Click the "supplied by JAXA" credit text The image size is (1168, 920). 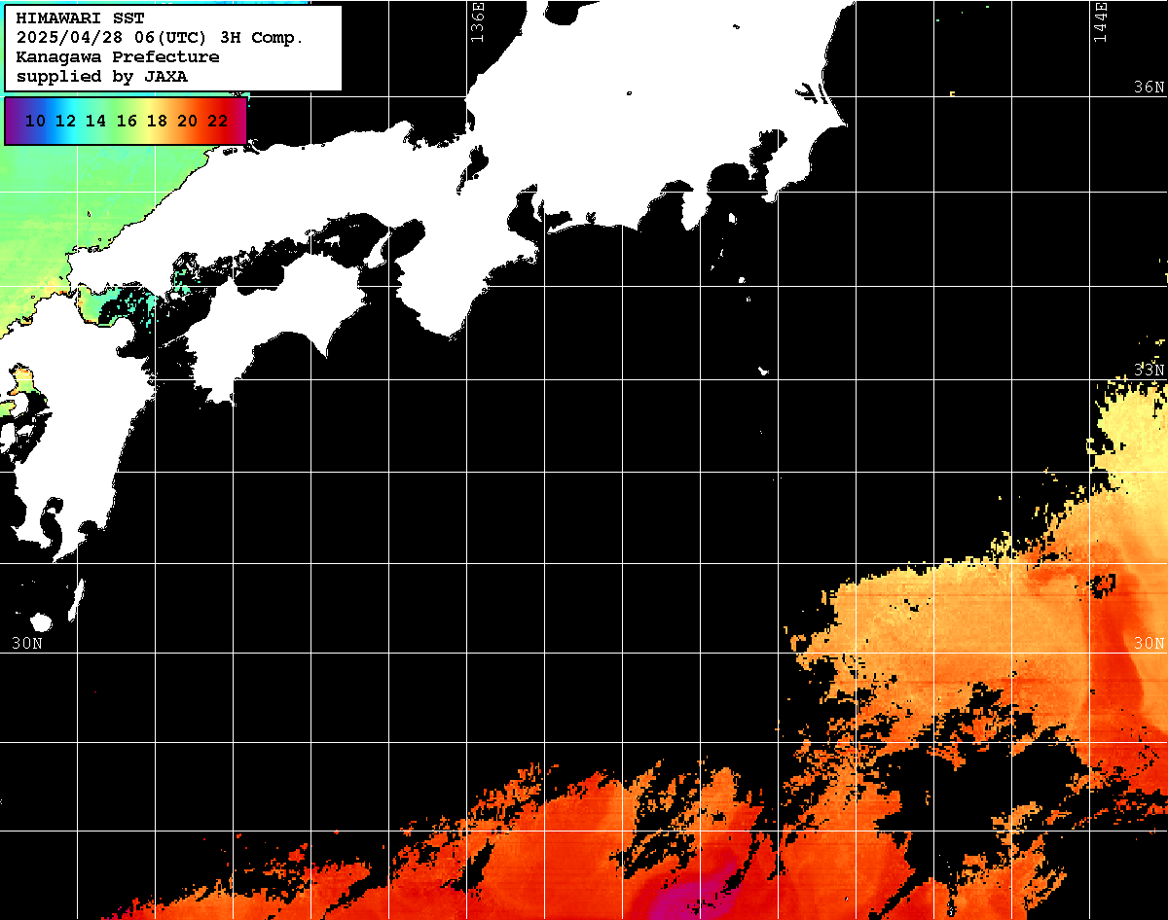tap(102, 77)
